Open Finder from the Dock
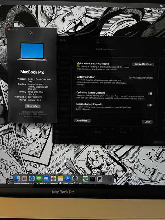This screenshot has width=165, height=220. 17,179
